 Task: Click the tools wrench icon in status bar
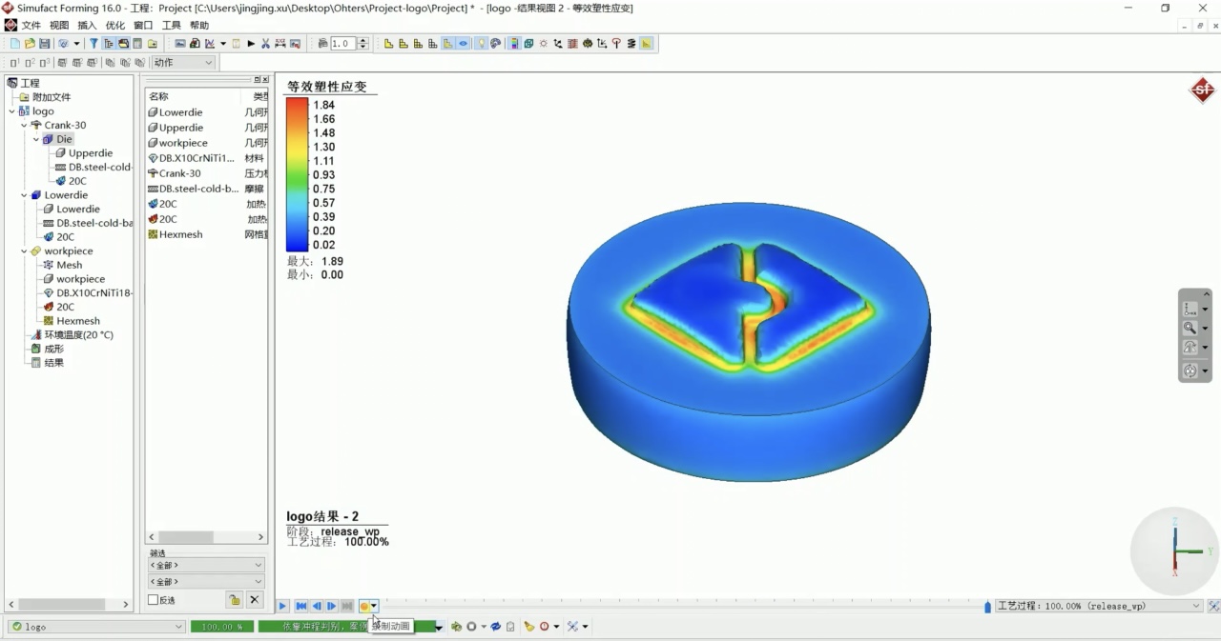tap(572, 627)
